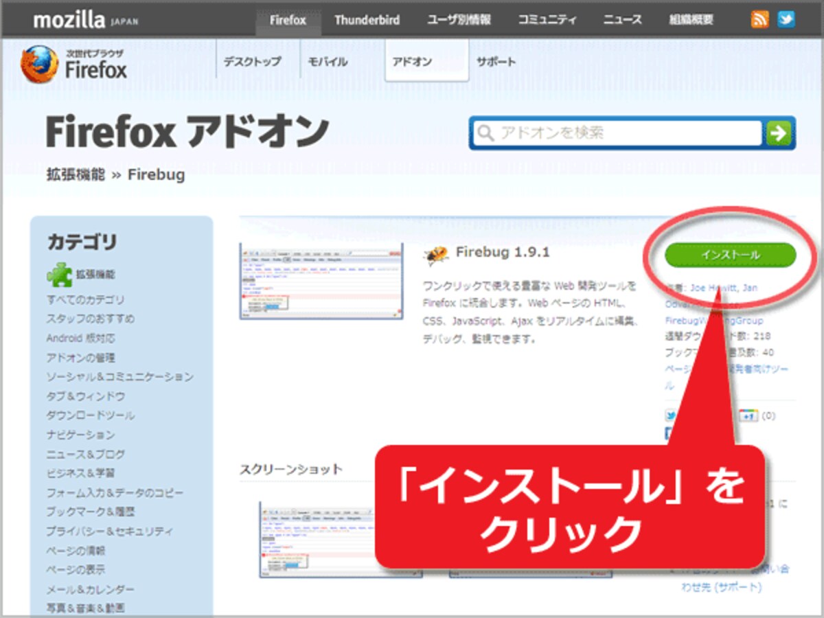
Task: Switch to デスクトップ tab
Action: (x=252, y=61)
